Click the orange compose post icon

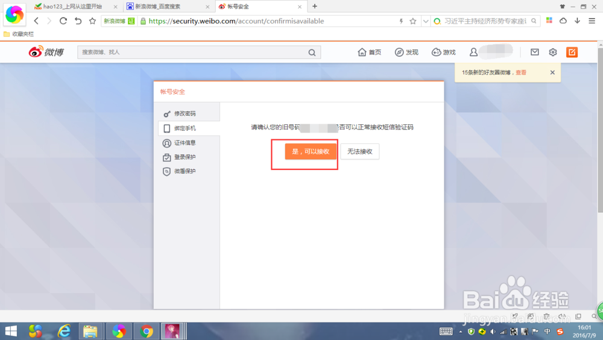(x=572, y=52)
